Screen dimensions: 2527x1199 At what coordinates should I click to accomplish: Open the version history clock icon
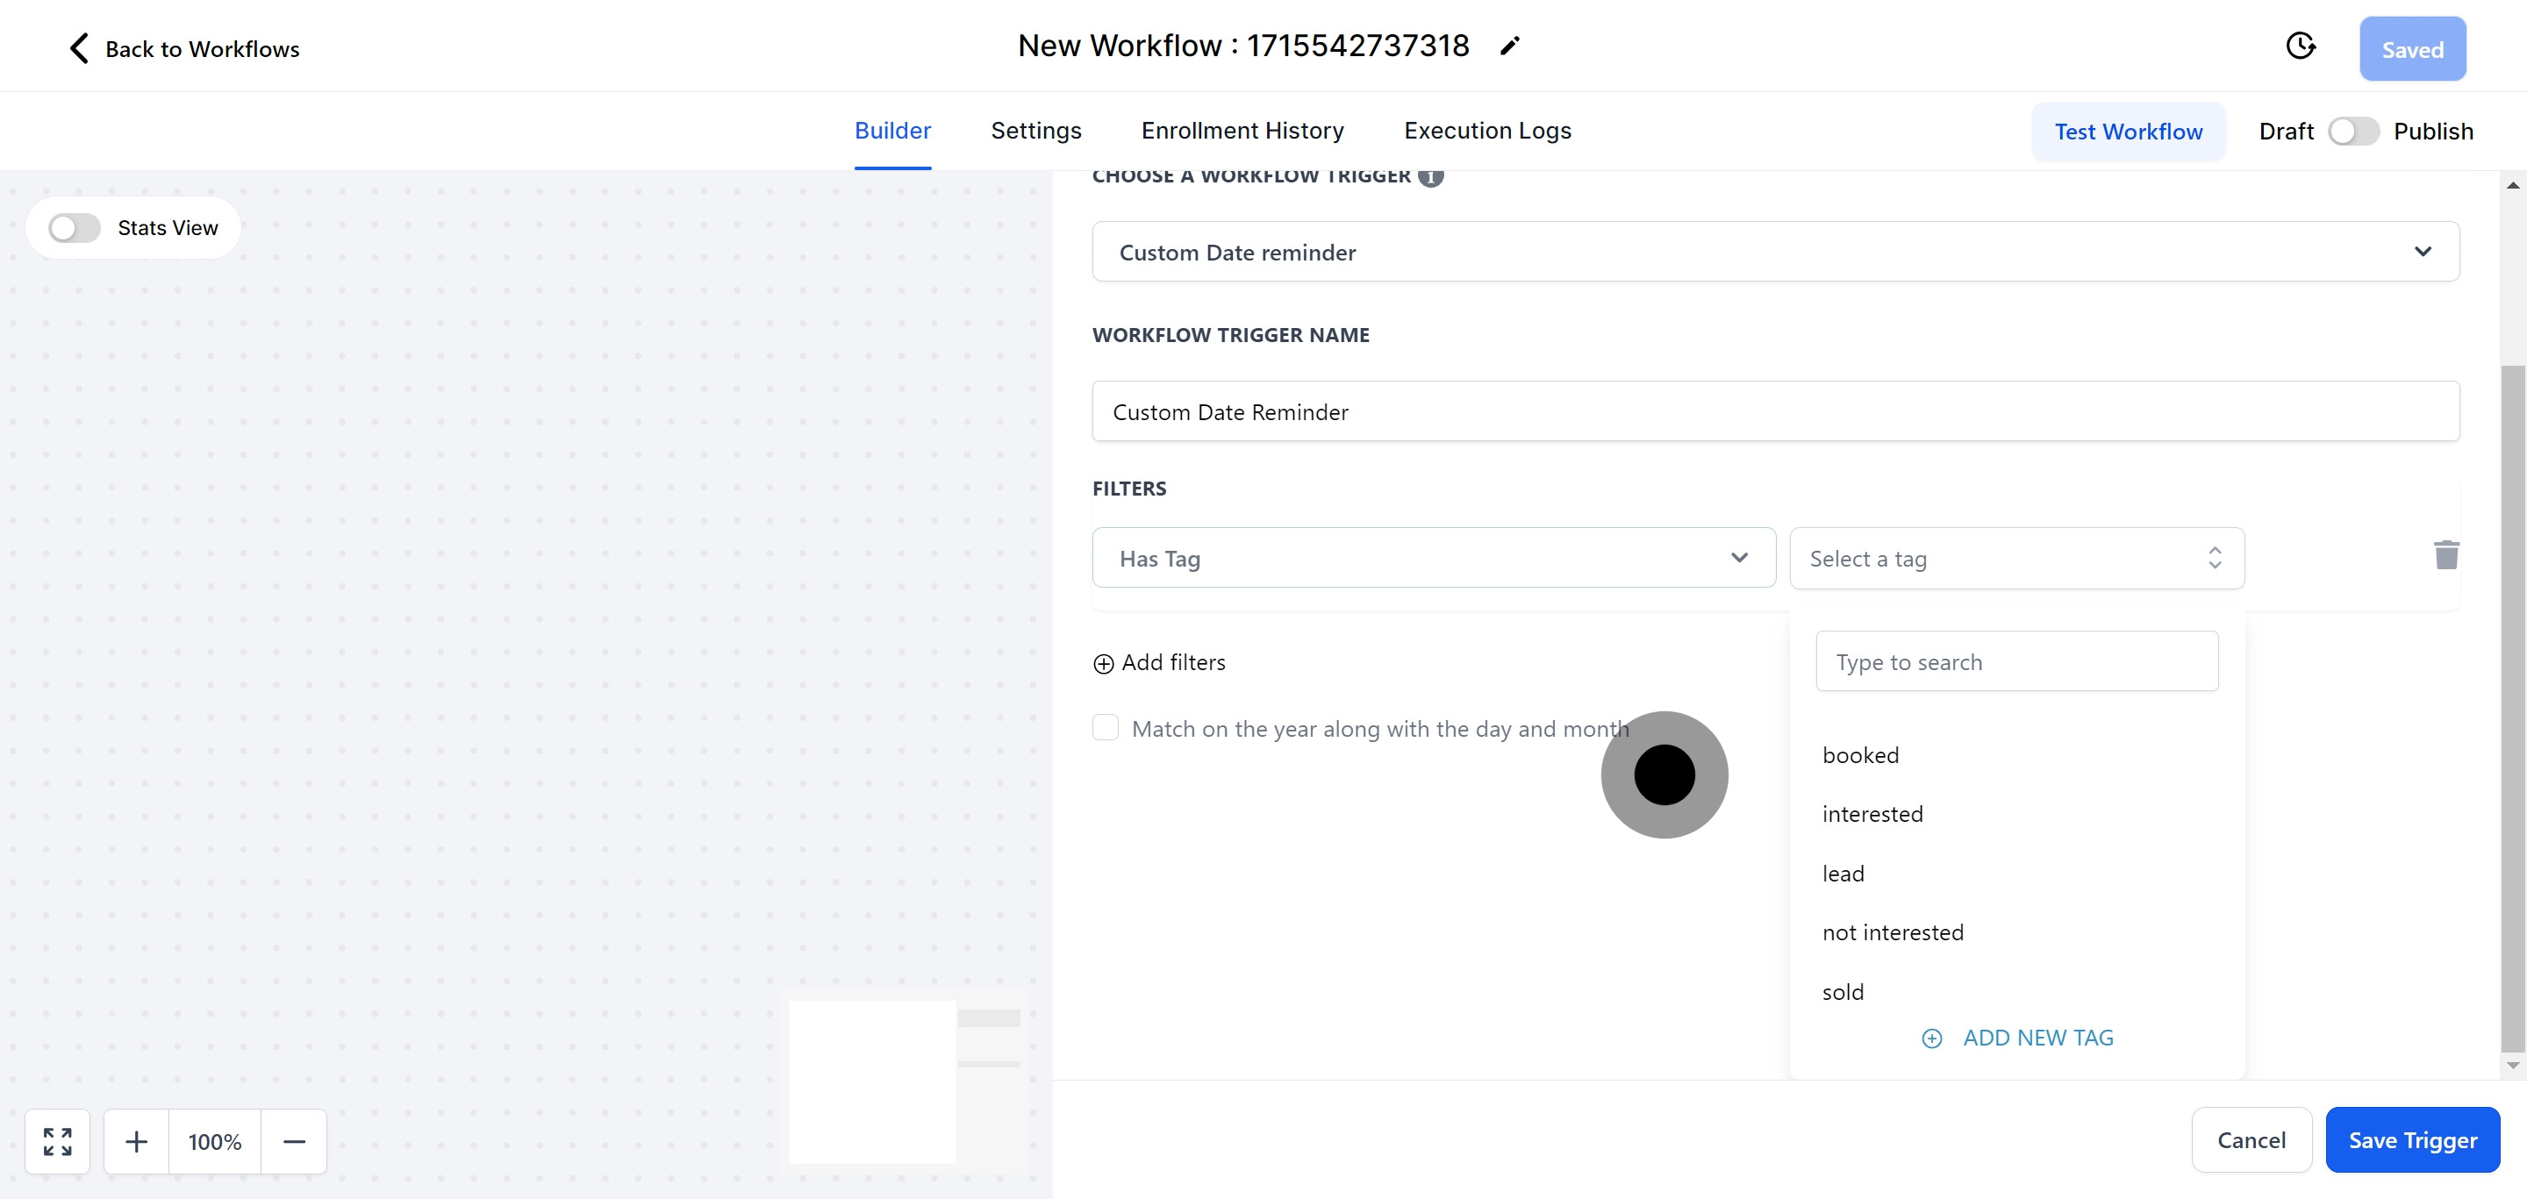click(2300, 46)
